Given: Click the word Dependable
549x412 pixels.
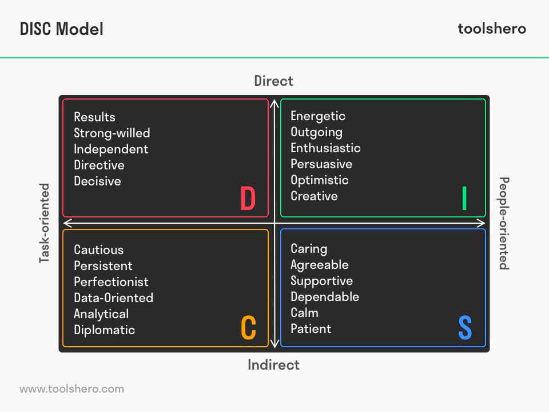Looking at the screenshot, I should [325, 297].
